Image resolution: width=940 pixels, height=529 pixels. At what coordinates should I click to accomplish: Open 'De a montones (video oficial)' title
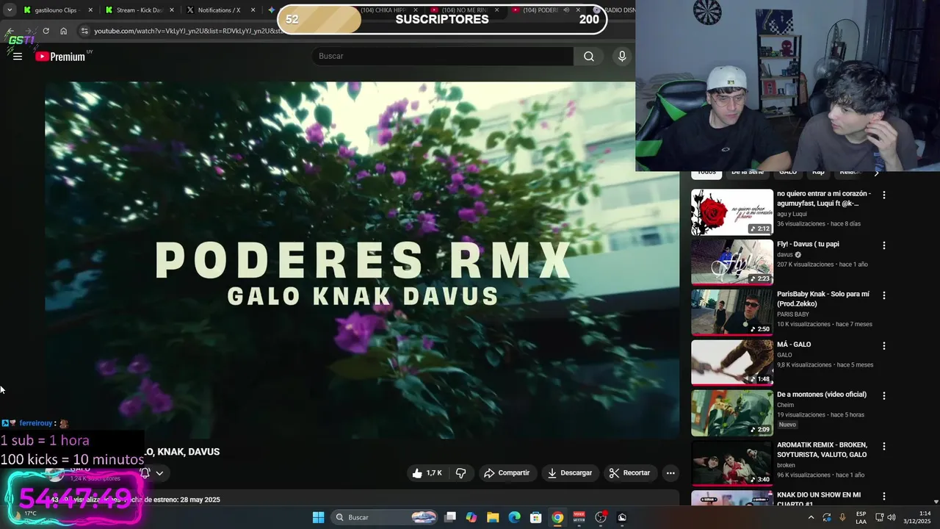[822, 395]
